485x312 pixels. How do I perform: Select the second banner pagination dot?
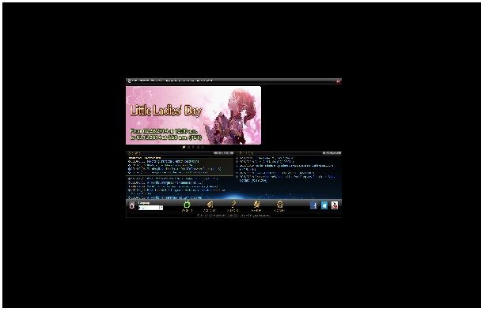coord(188,148)
